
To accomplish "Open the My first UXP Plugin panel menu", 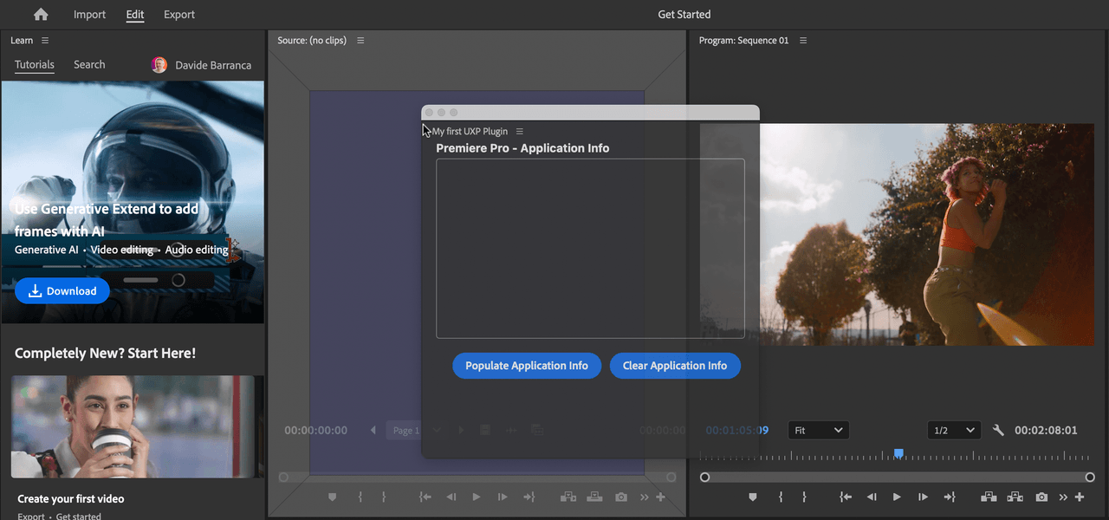I will point(520,132).
